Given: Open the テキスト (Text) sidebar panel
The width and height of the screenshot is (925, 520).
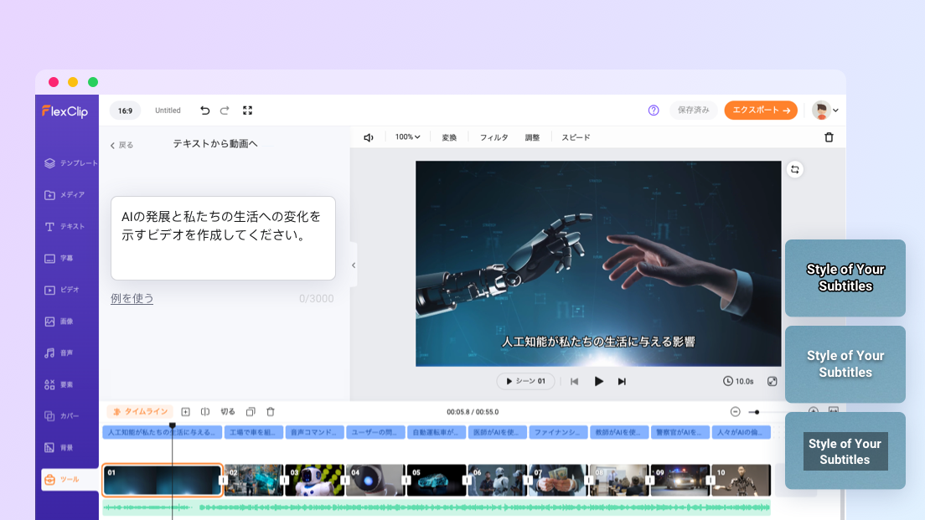Looking at the screenshot, I should pos(65,226).
